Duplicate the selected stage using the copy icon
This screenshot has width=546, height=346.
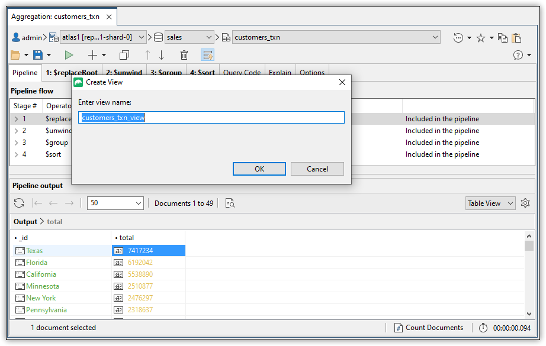(x=124, y=55)
